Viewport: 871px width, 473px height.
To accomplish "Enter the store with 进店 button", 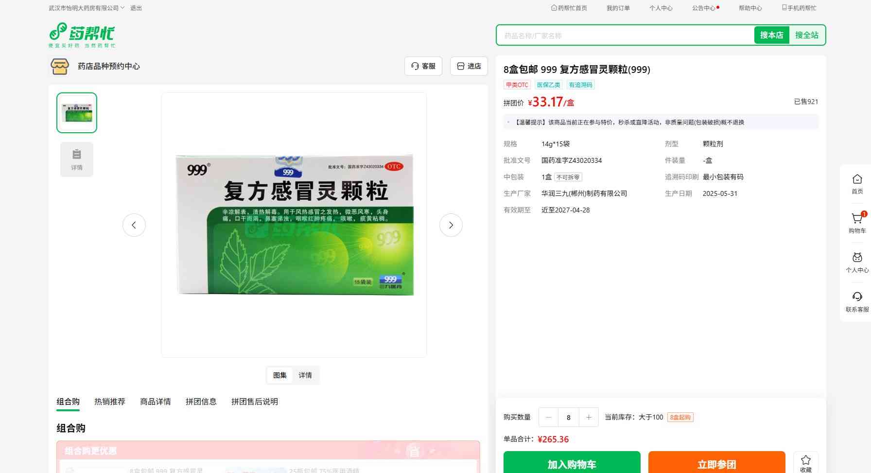I will pyautogui.click(x=469, y=66).
